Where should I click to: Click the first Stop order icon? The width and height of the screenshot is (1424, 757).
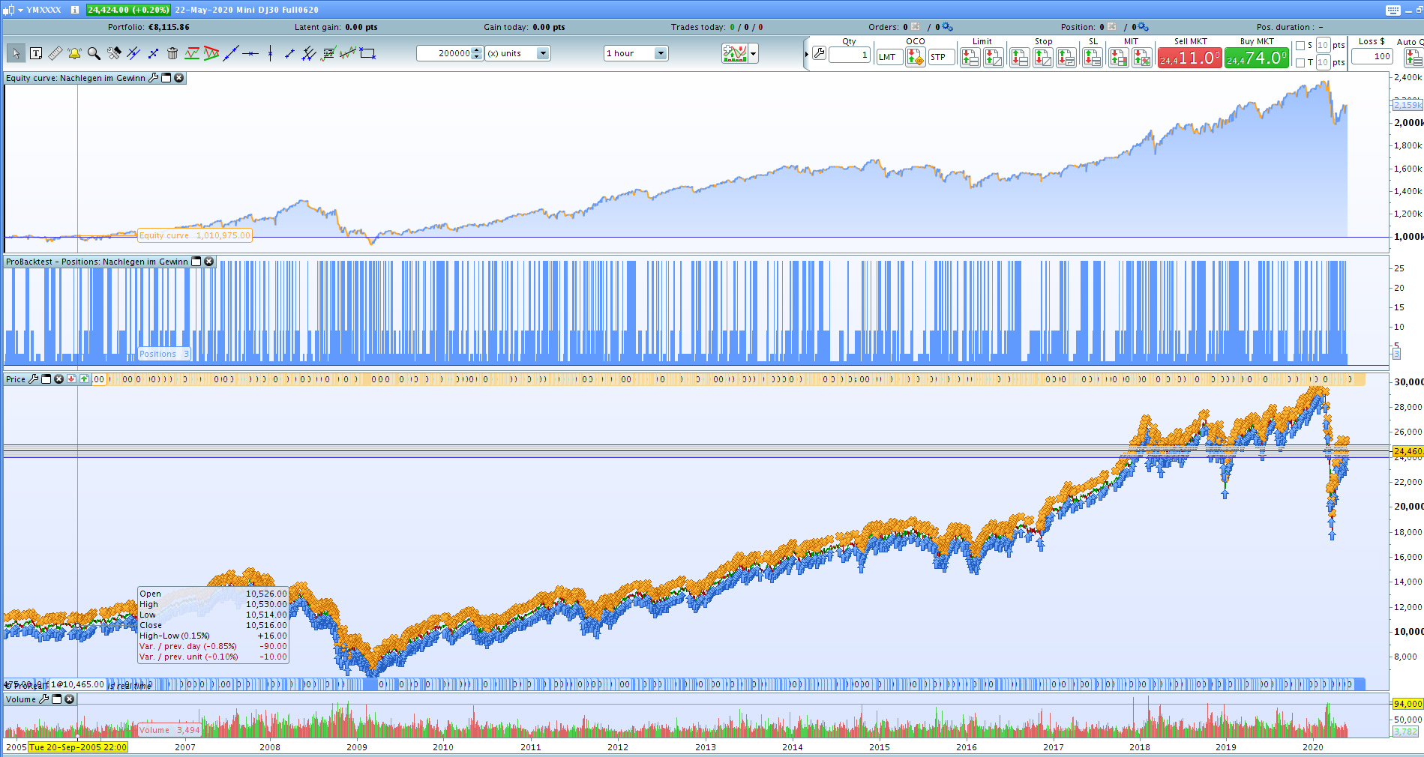(x=1019, y=57)
